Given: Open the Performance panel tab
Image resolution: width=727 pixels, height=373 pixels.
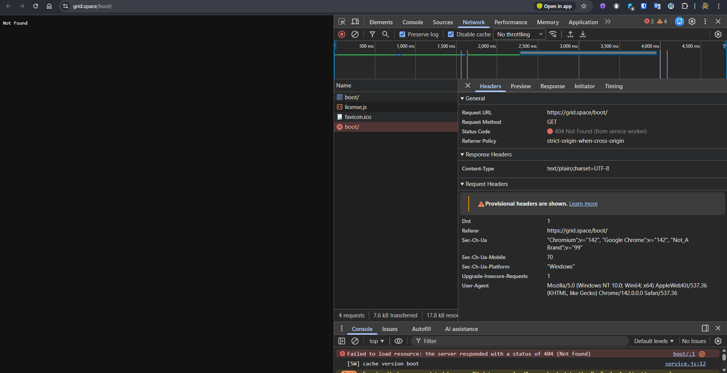Looking at the screenshot, I should (510, 22).
